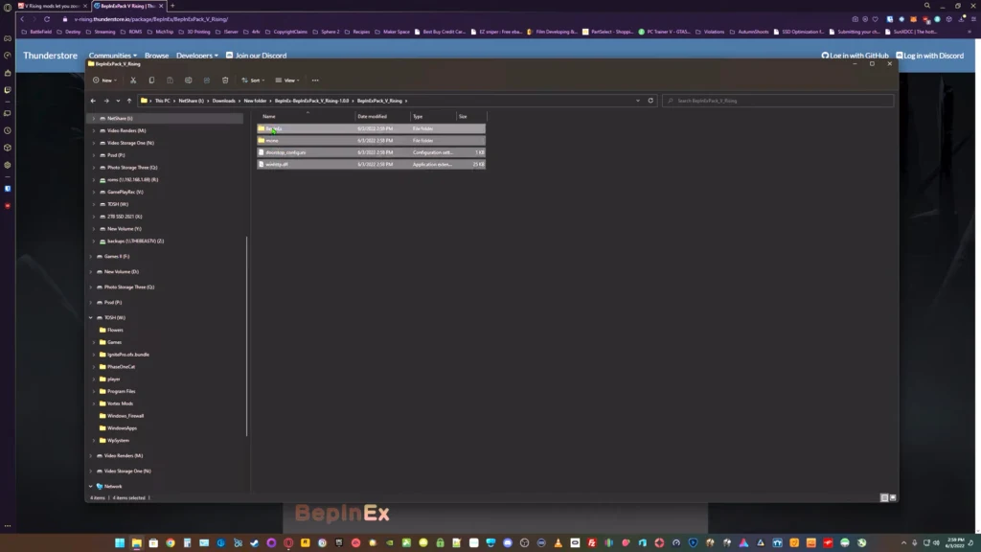Collapse the TOSH (W:) drive tree
This screenshot has height=552, width=981.
[x=91, y=318]
